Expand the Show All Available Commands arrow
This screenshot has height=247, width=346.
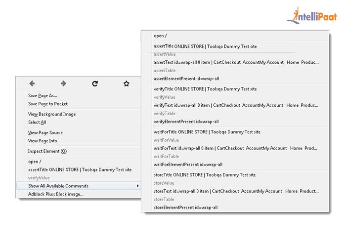pyautogui.click(x=137, y=186)
